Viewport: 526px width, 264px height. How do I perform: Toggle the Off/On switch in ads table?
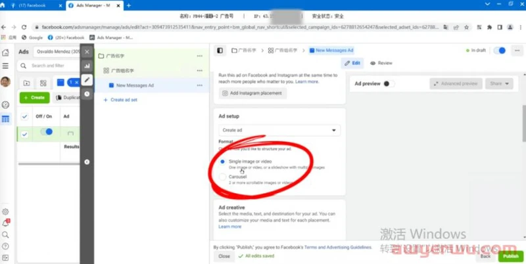coord(46,131)
